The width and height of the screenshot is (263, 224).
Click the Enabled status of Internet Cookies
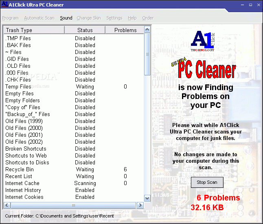click(x=85, y=197)
